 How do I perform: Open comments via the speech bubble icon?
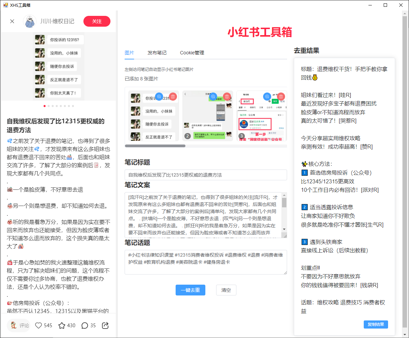click(85, 326)
